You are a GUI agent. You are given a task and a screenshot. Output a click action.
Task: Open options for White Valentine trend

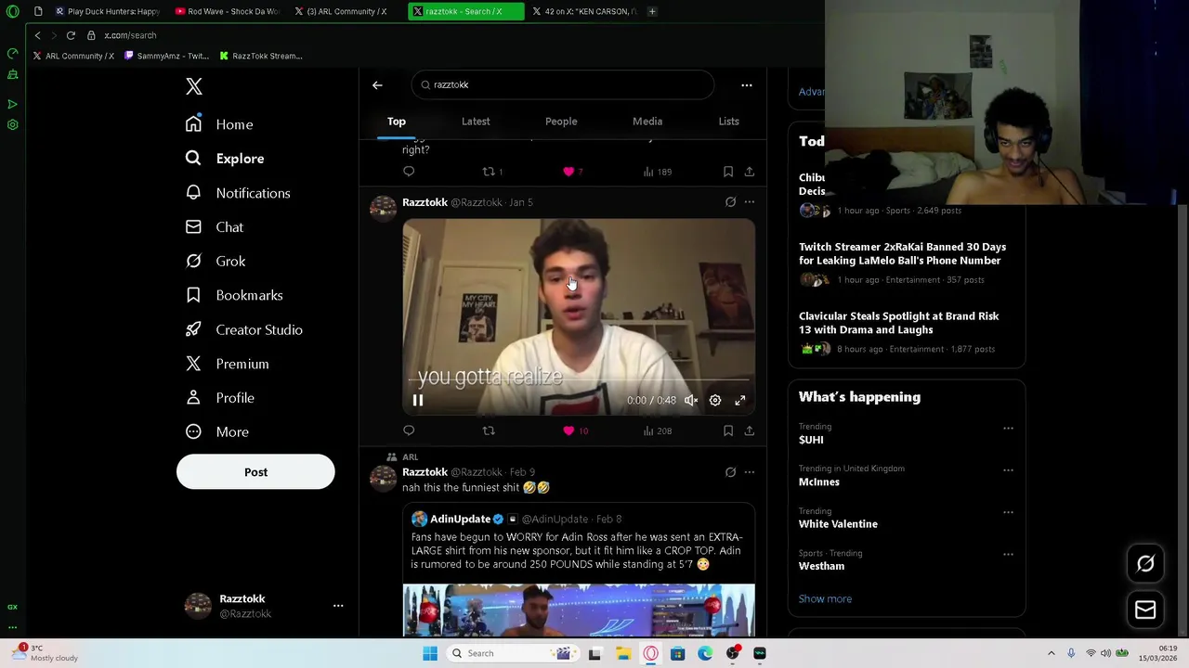1008,512
